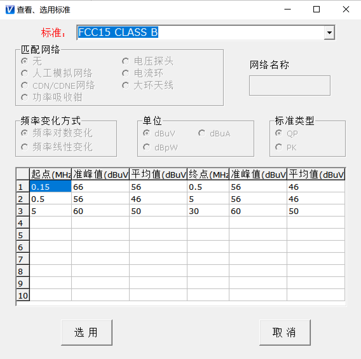This screenshot has width=361, height=359.
Task: Select row header 2 in the table
Action: 23,198
